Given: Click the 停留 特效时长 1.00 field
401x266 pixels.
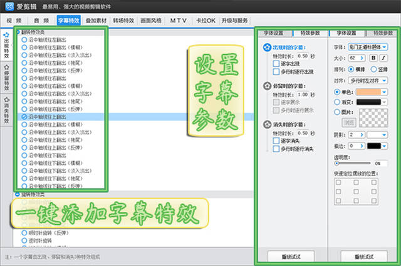Looking at the screenshot, I should tap(303, 94).
